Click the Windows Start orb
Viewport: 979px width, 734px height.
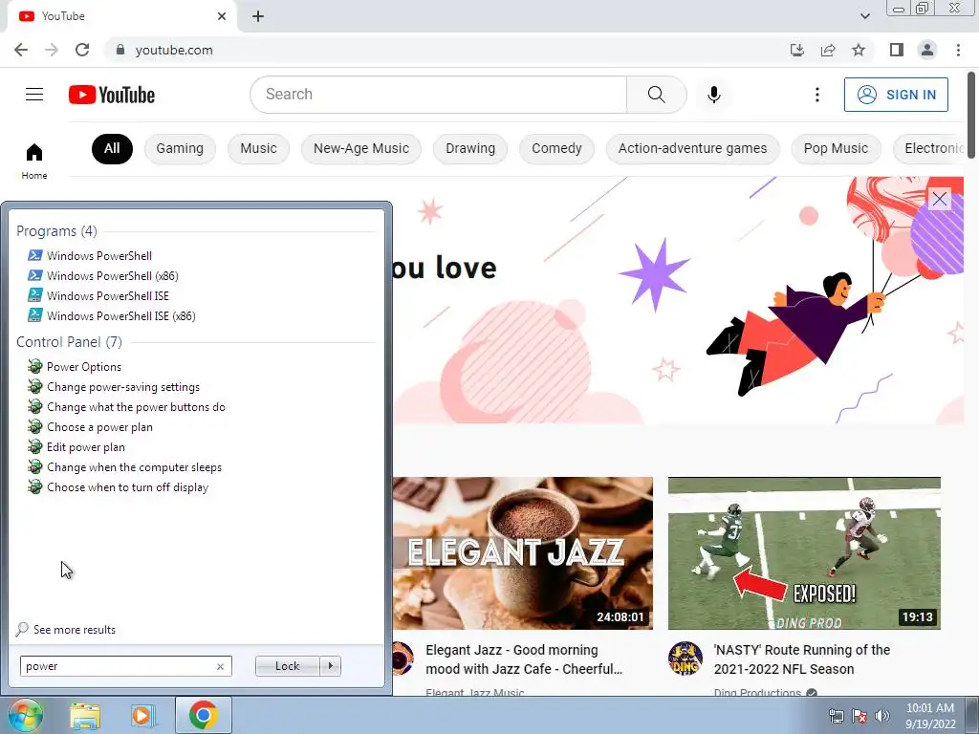tap(24, 715)
